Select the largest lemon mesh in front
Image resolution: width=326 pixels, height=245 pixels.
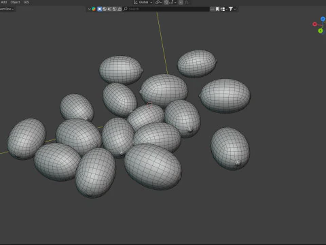point(153,167)
